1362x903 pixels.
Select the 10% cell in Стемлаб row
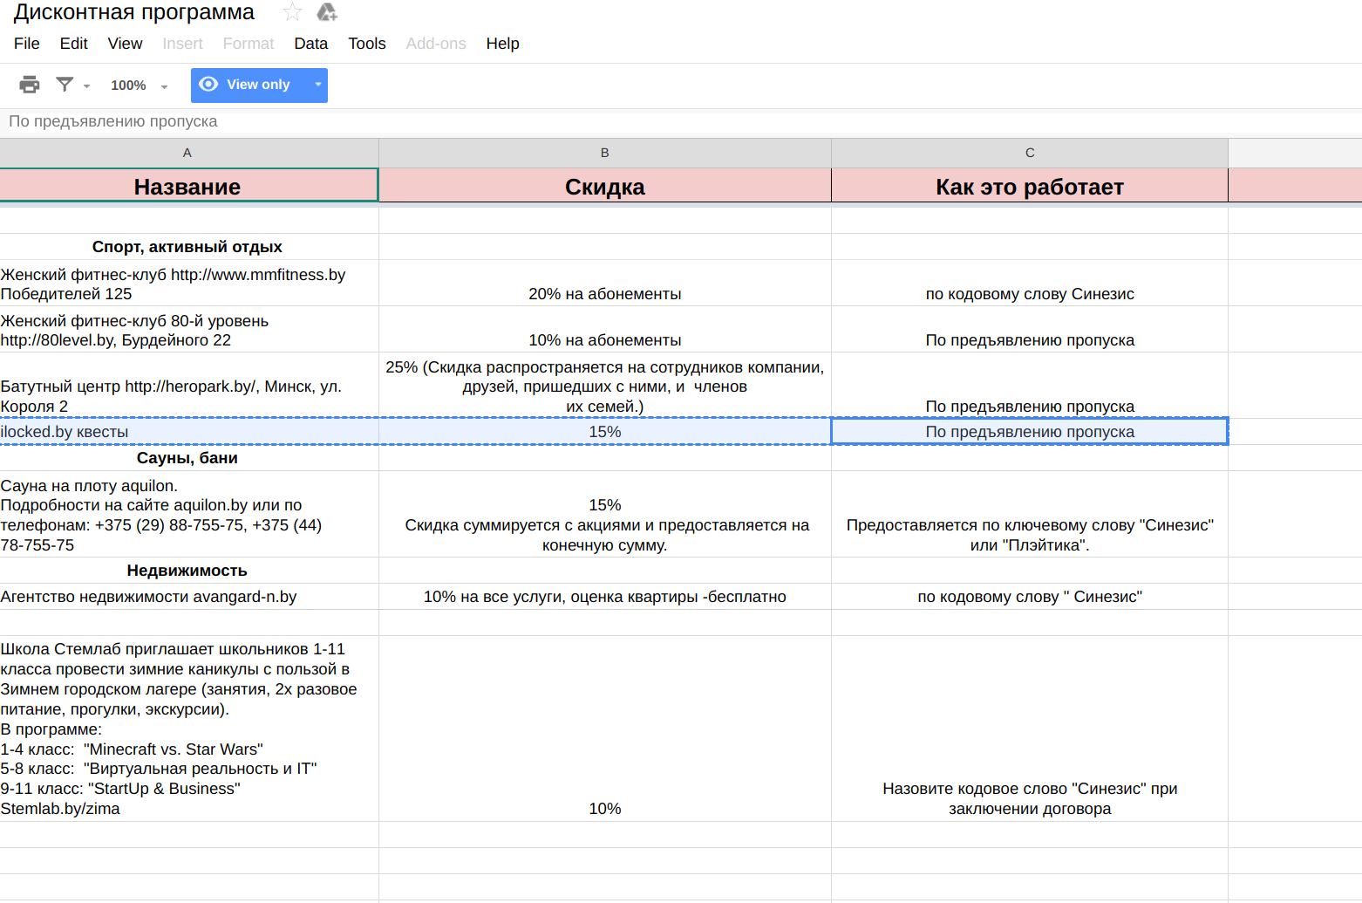[x=605, y=729]
